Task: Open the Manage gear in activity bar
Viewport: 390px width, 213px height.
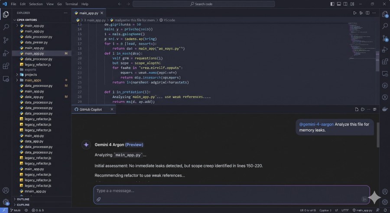Action: 6,202
